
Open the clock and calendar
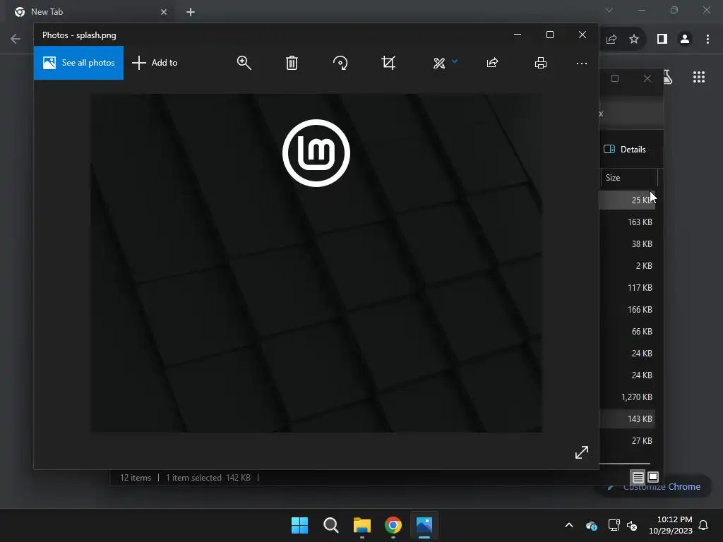(671, 525)
